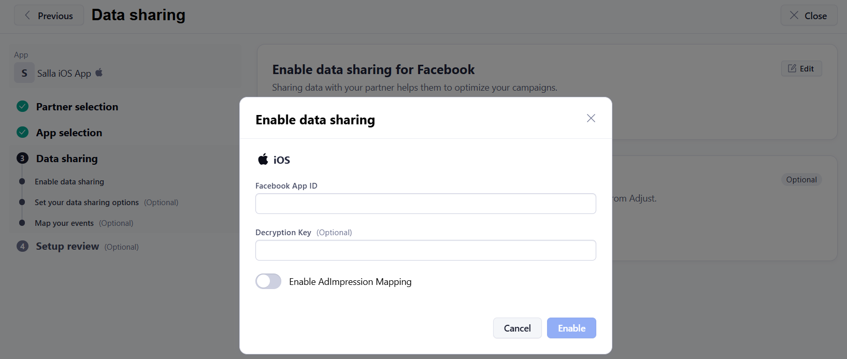
Task: Click the blue Enable button
Action: pyautogui.click(x=571, y=328)
